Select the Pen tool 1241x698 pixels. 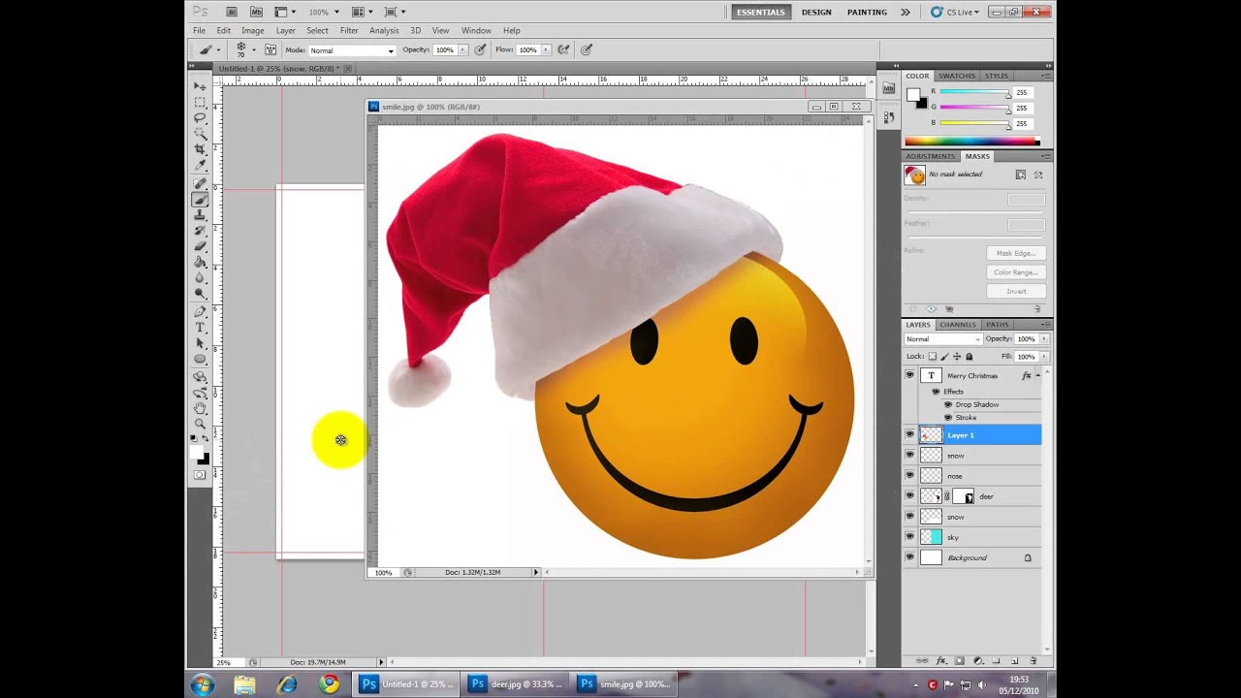point(201,311)
